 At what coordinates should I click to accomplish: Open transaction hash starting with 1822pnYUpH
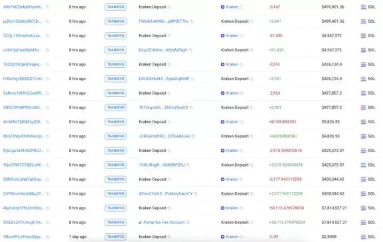point(23,65)
